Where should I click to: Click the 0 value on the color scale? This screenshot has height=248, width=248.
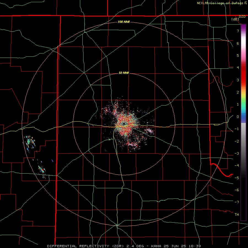[x=238, y=117]
